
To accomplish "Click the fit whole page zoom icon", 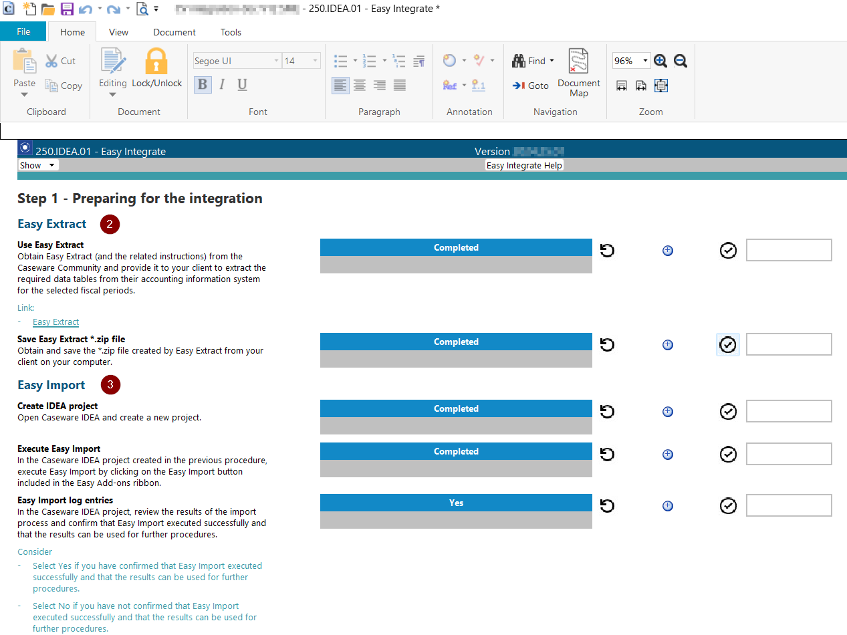I will (x=661, y=86).
